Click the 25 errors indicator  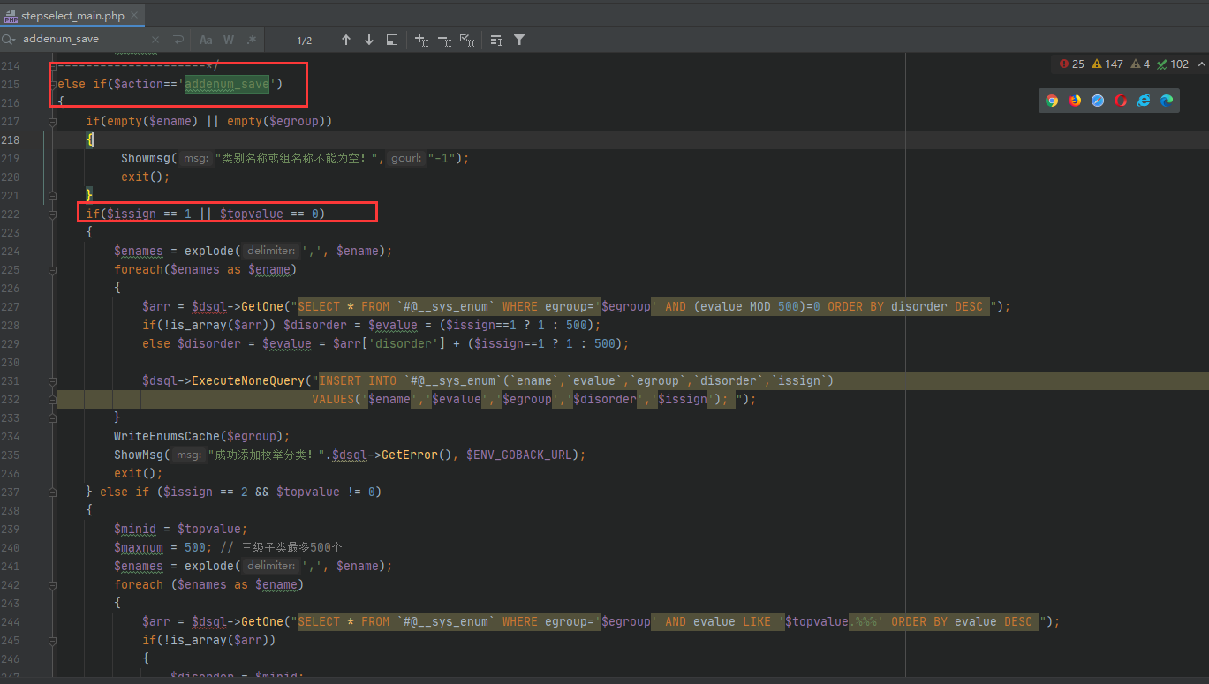coord(1071,64)
